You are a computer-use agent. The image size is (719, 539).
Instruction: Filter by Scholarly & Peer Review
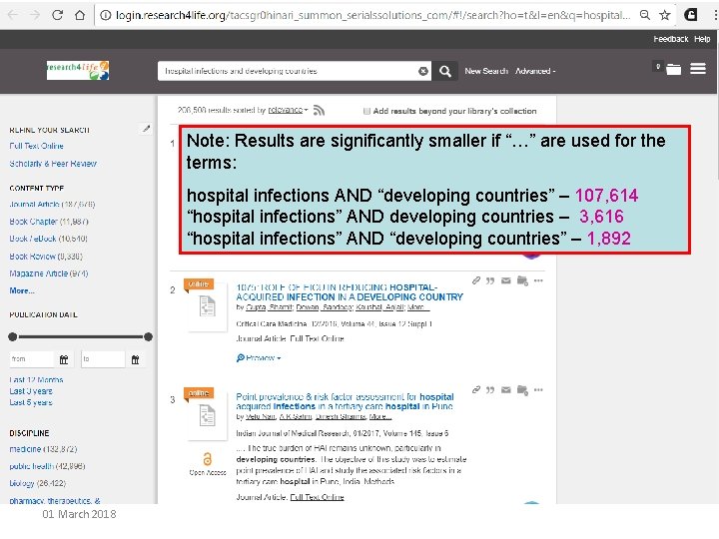[53, 163]
